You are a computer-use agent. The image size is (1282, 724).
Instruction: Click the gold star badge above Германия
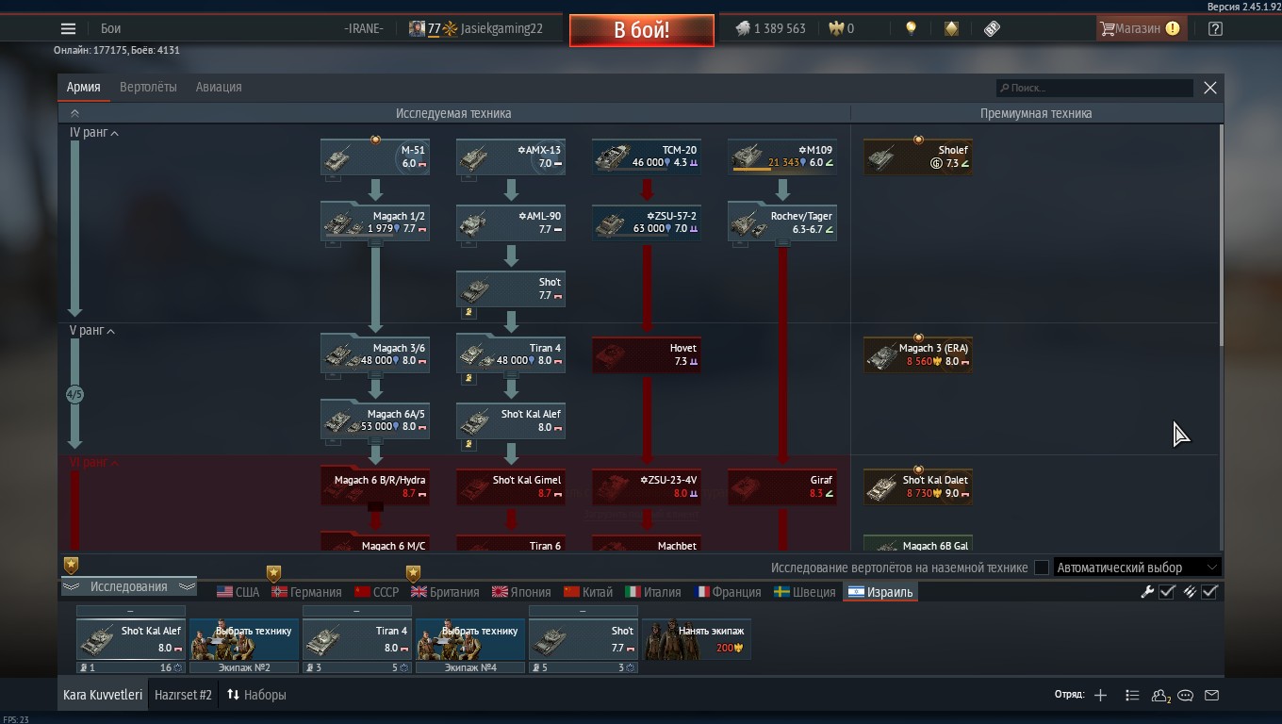[x=273, y=573]
